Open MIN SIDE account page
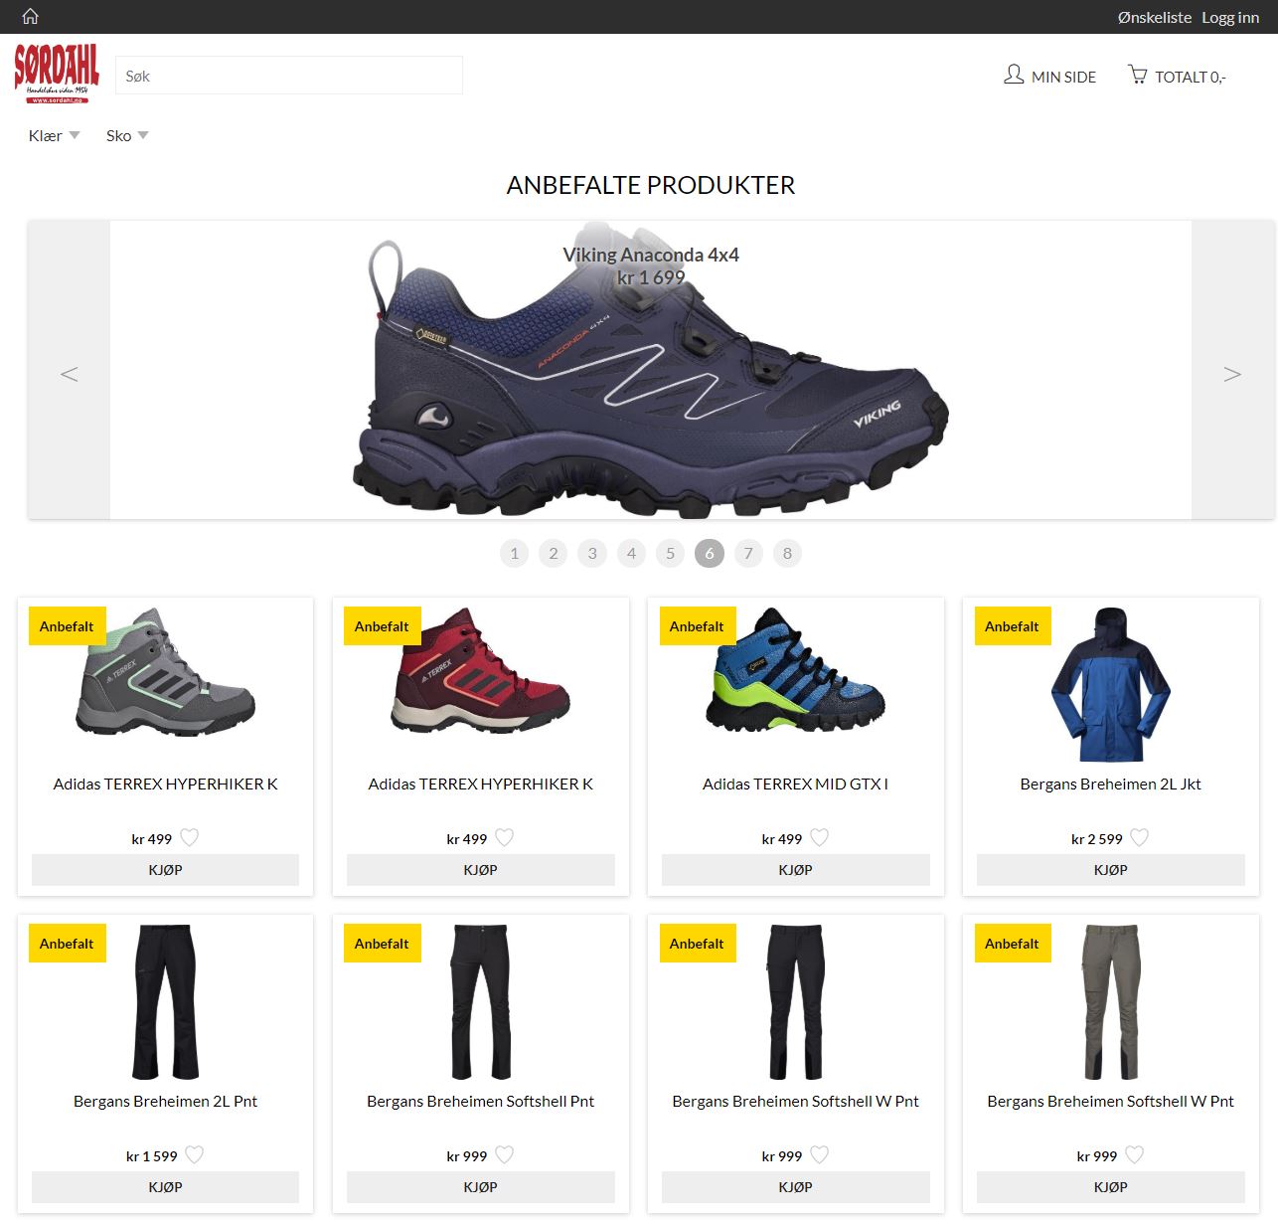1278x1222 pixels. [1063, 77]
